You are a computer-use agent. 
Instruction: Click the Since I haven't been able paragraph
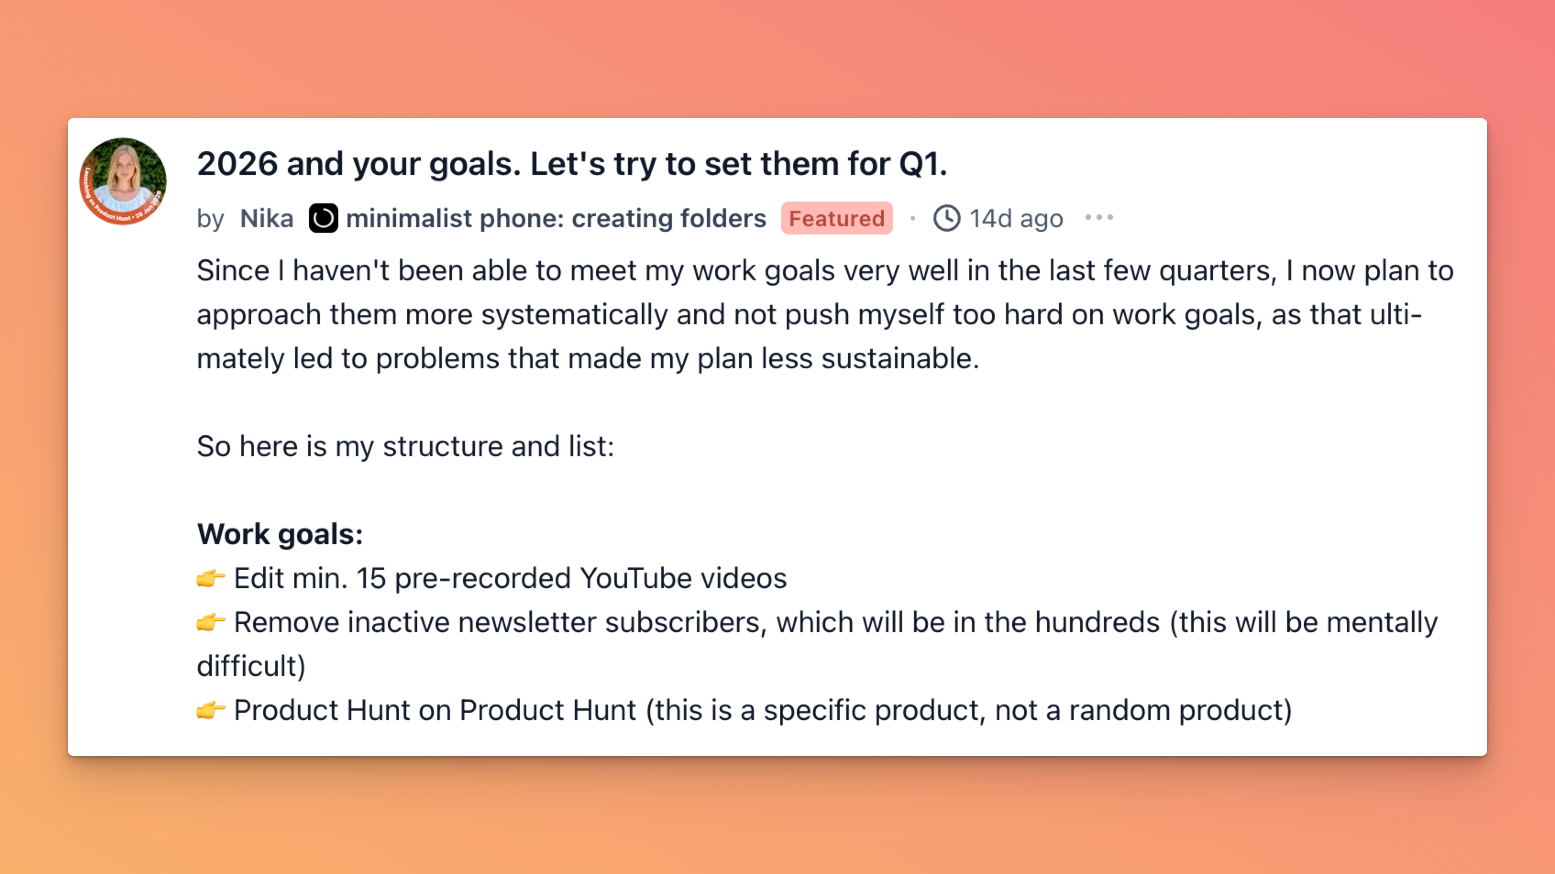825,315
